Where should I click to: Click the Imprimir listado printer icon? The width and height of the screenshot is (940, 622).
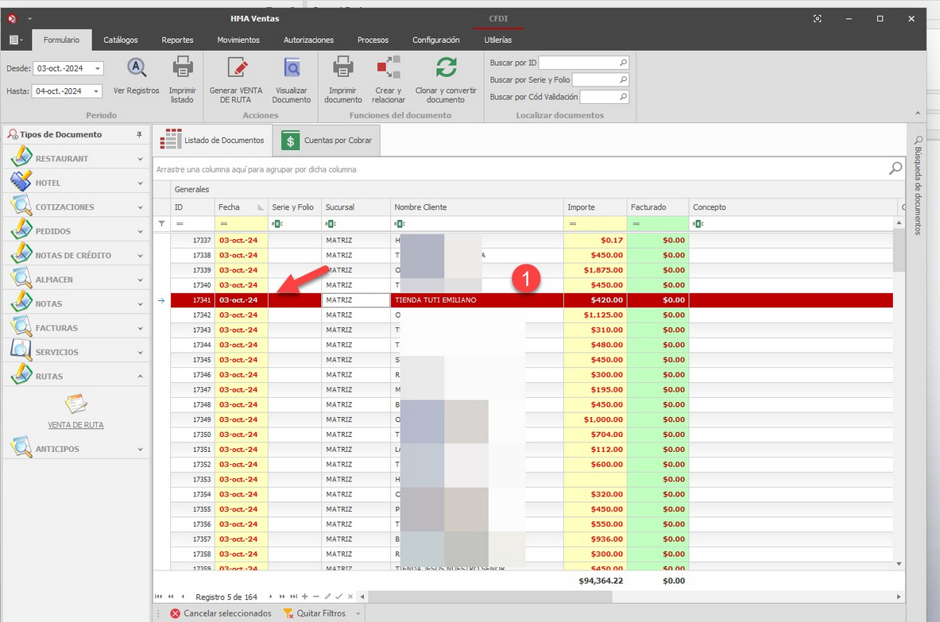point(182,67)
